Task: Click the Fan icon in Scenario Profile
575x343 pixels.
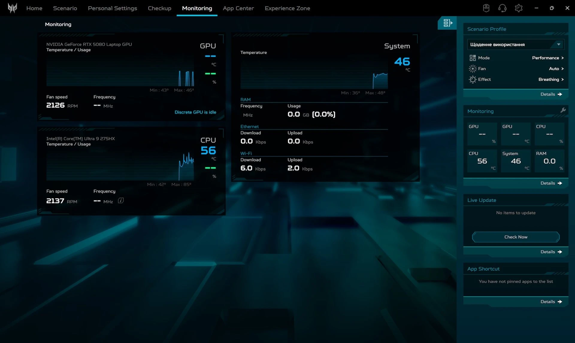Action: 473,69
